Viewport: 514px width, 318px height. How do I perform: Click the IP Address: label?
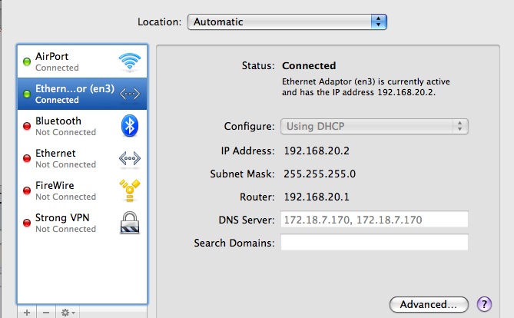[x=247, y=151]
